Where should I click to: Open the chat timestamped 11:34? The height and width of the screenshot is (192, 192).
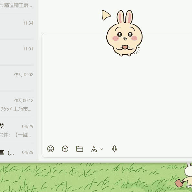(x=17, y=27)
